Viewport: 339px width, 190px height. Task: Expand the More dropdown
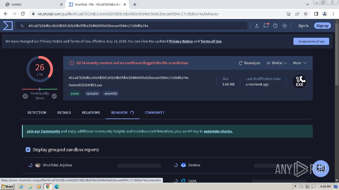click(300, 63)
